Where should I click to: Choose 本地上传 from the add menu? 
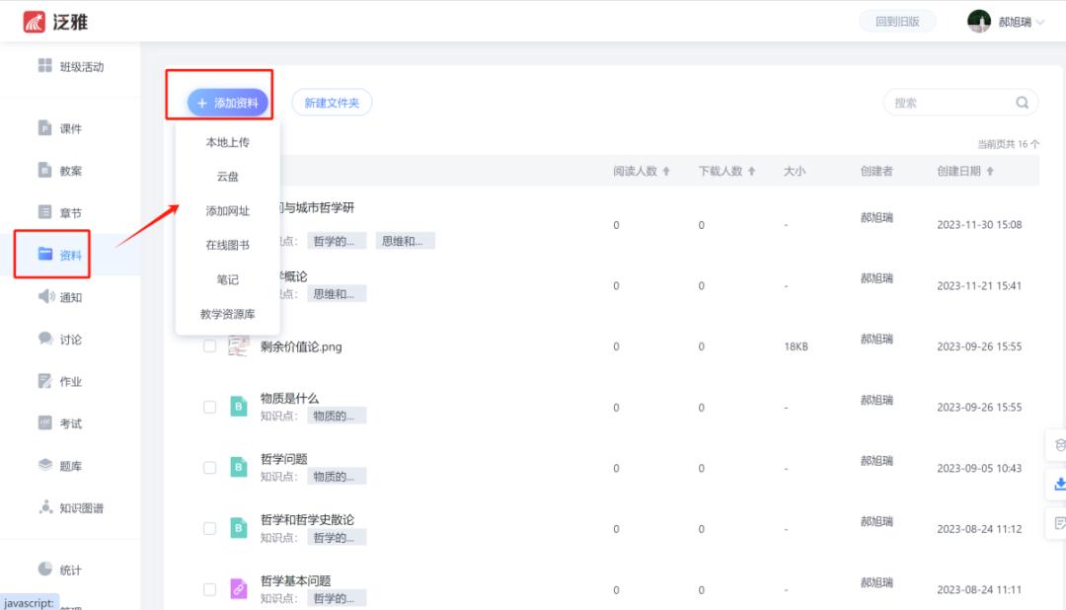(x=227, y=142)
